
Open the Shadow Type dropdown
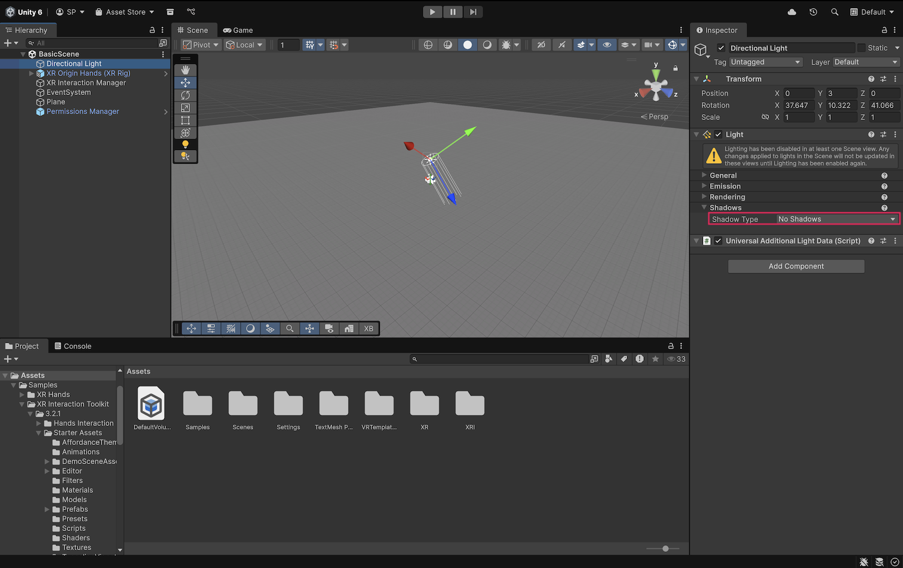(x=837, y=219)
